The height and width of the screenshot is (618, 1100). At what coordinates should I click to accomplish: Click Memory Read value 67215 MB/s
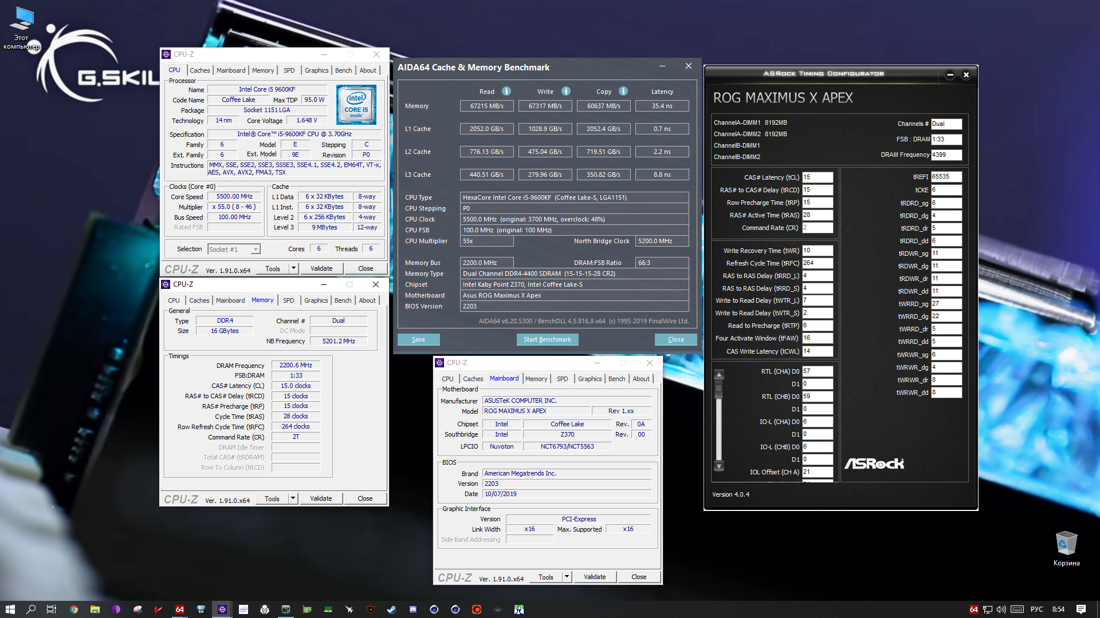coord(487,106)
